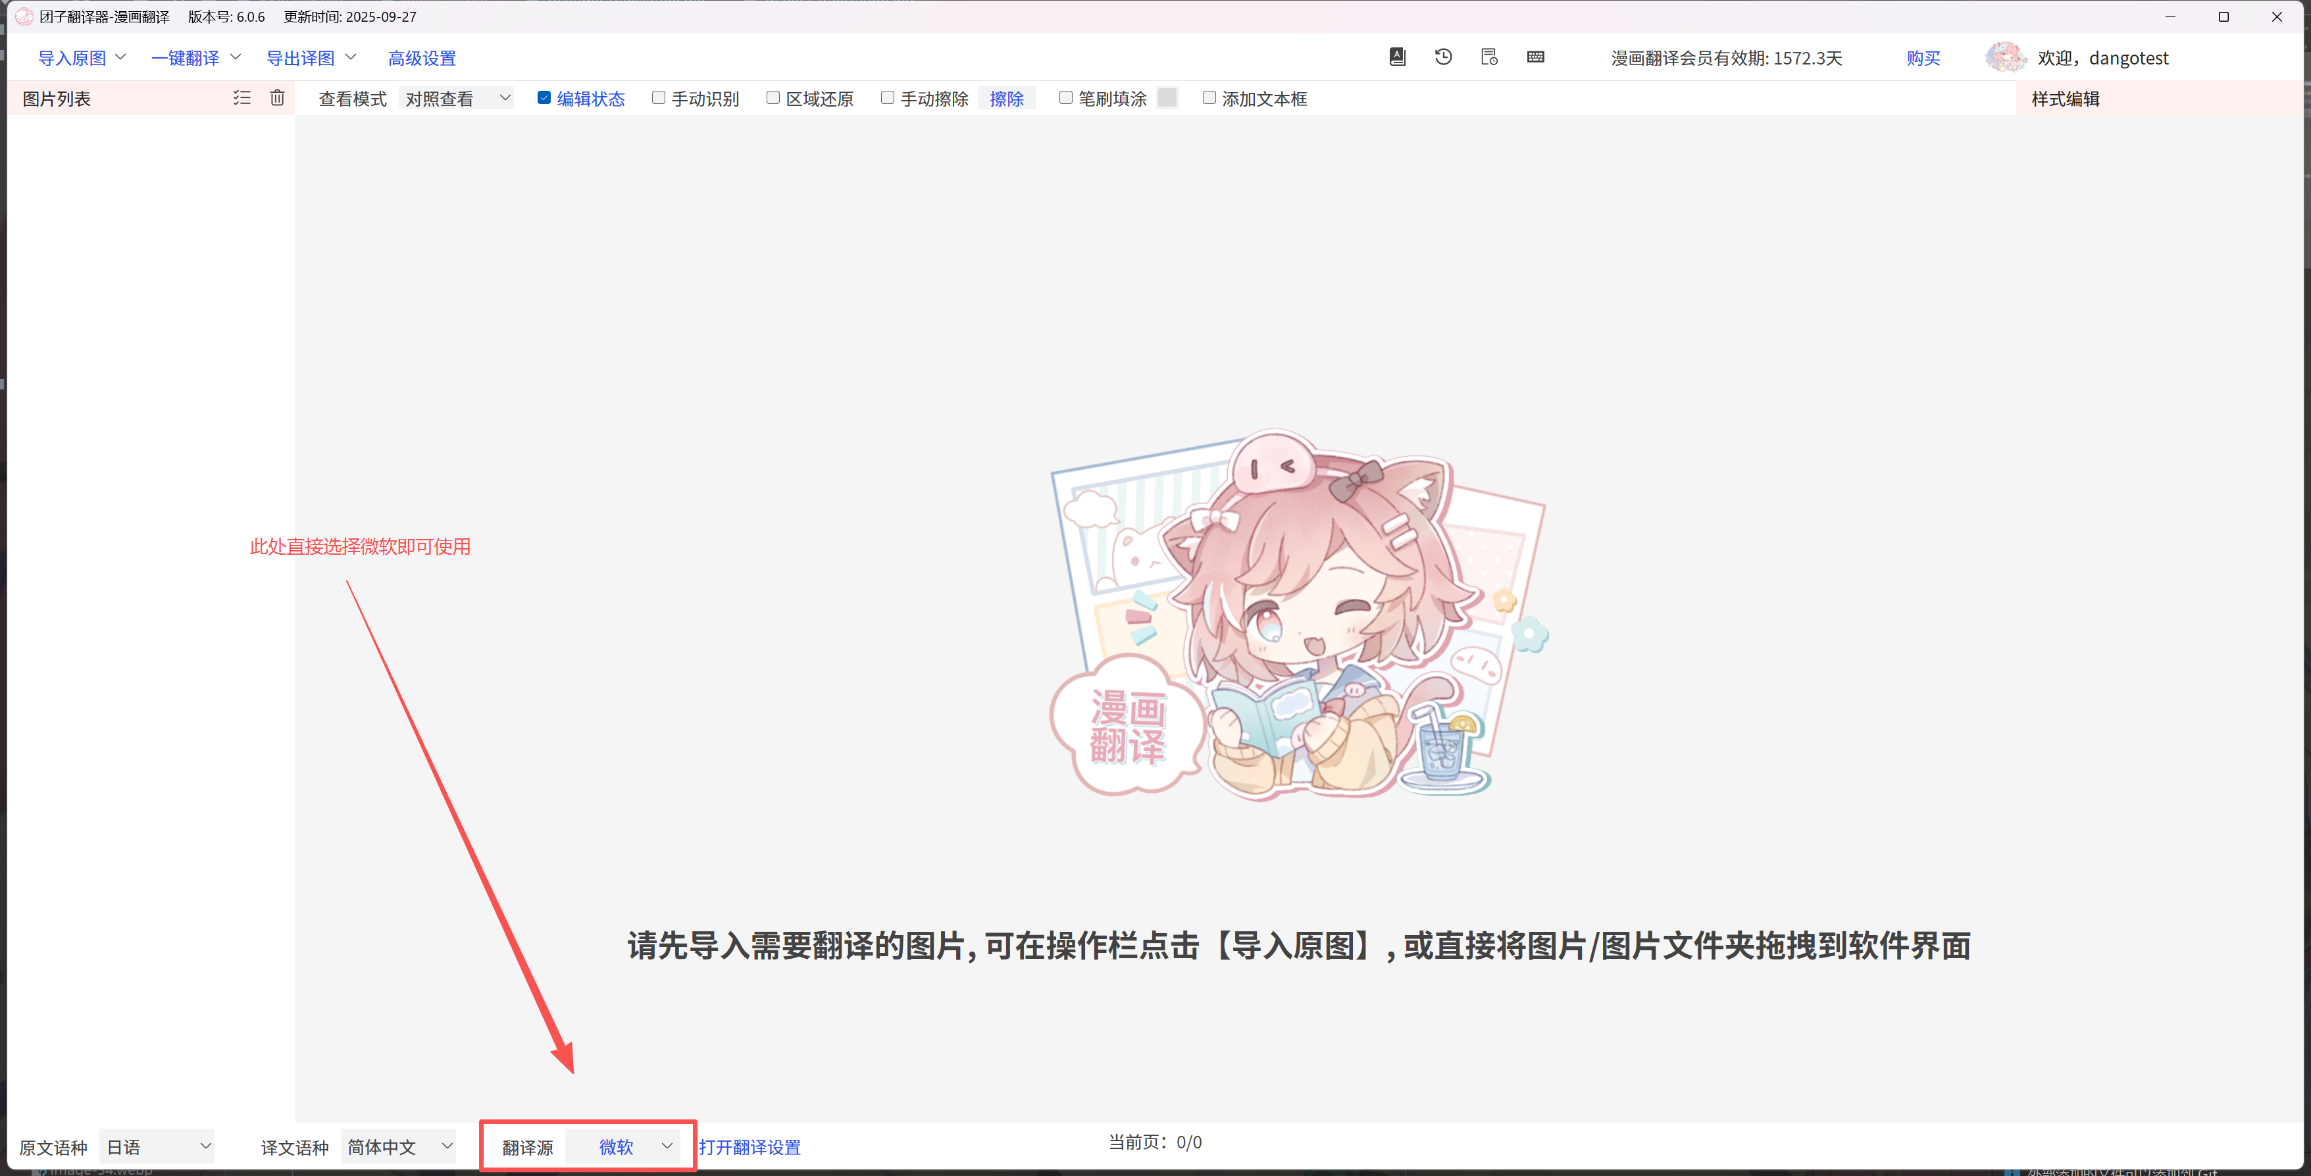
Task: Open the 高级设置 menu item
Action: (422, 59)
